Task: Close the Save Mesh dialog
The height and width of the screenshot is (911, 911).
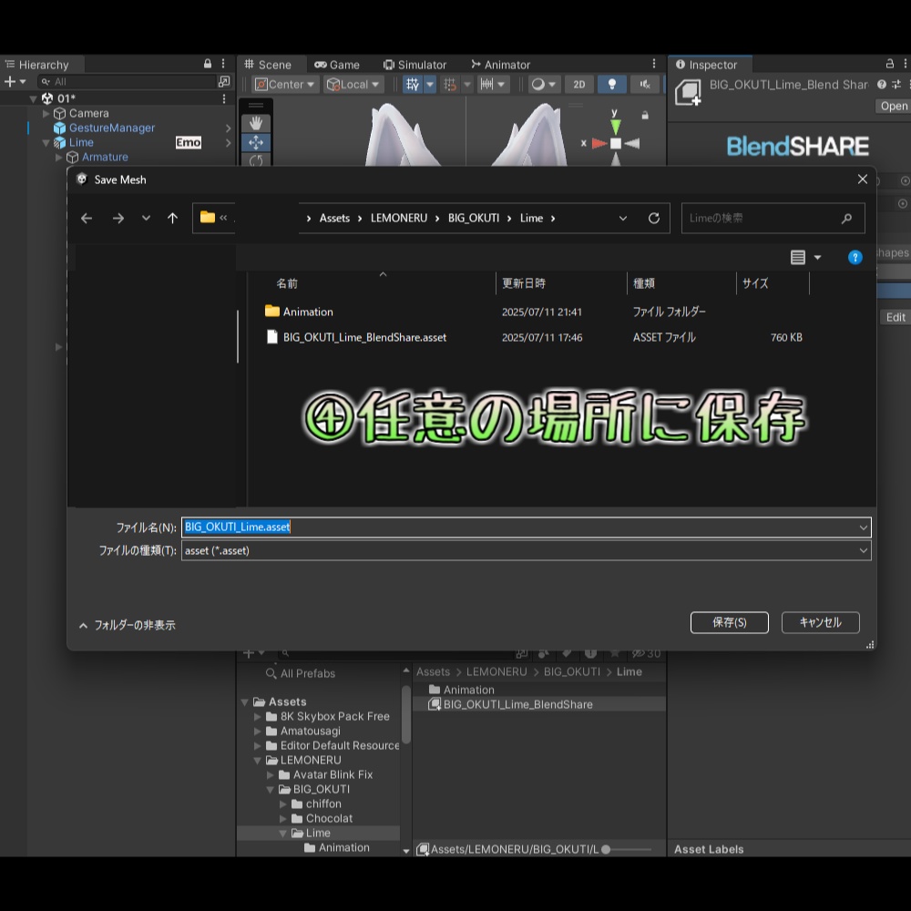Action: [x=862, y=179]
